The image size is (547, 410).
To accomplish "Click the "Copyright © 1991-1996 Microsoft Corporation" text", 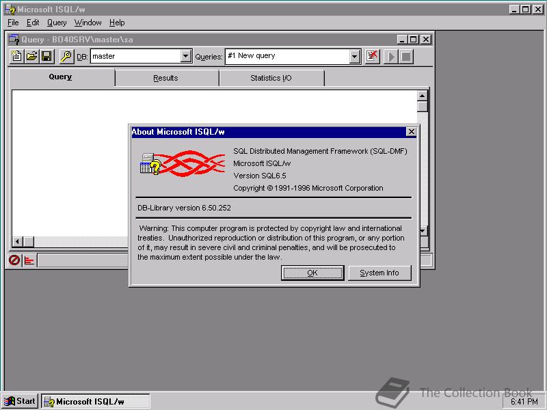I will [308, 188].
